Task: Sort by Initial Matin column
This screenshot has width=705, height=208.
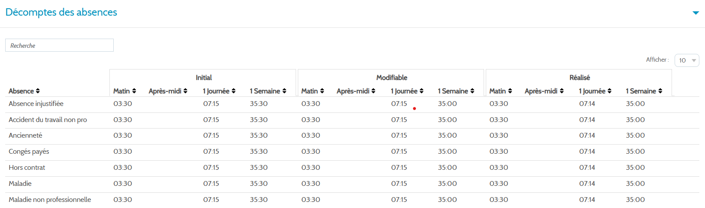Action: pyautogui.click(x=125, y=91)
